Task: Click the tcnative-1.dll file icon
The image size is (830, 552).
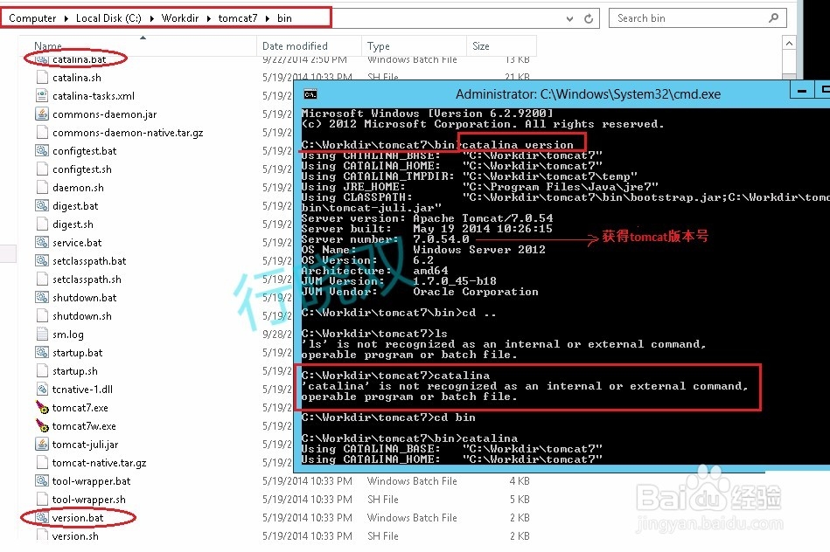Action: tap(42, 390)
